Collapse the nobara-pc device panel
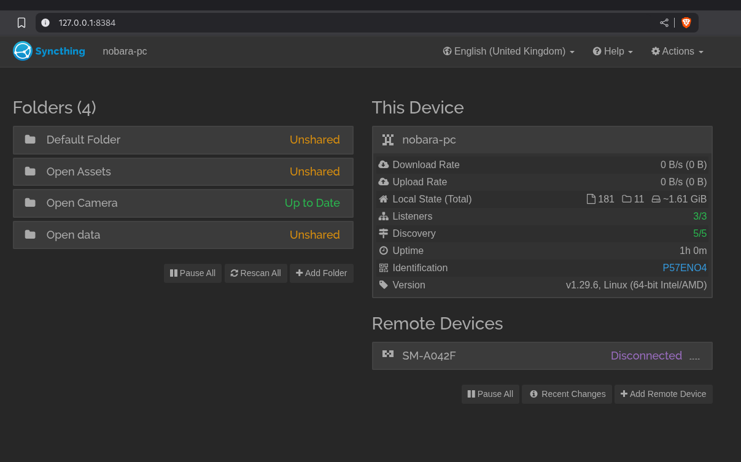Image resolution: width=741 pixels, height=462 pixels. [x=542, y=140]
